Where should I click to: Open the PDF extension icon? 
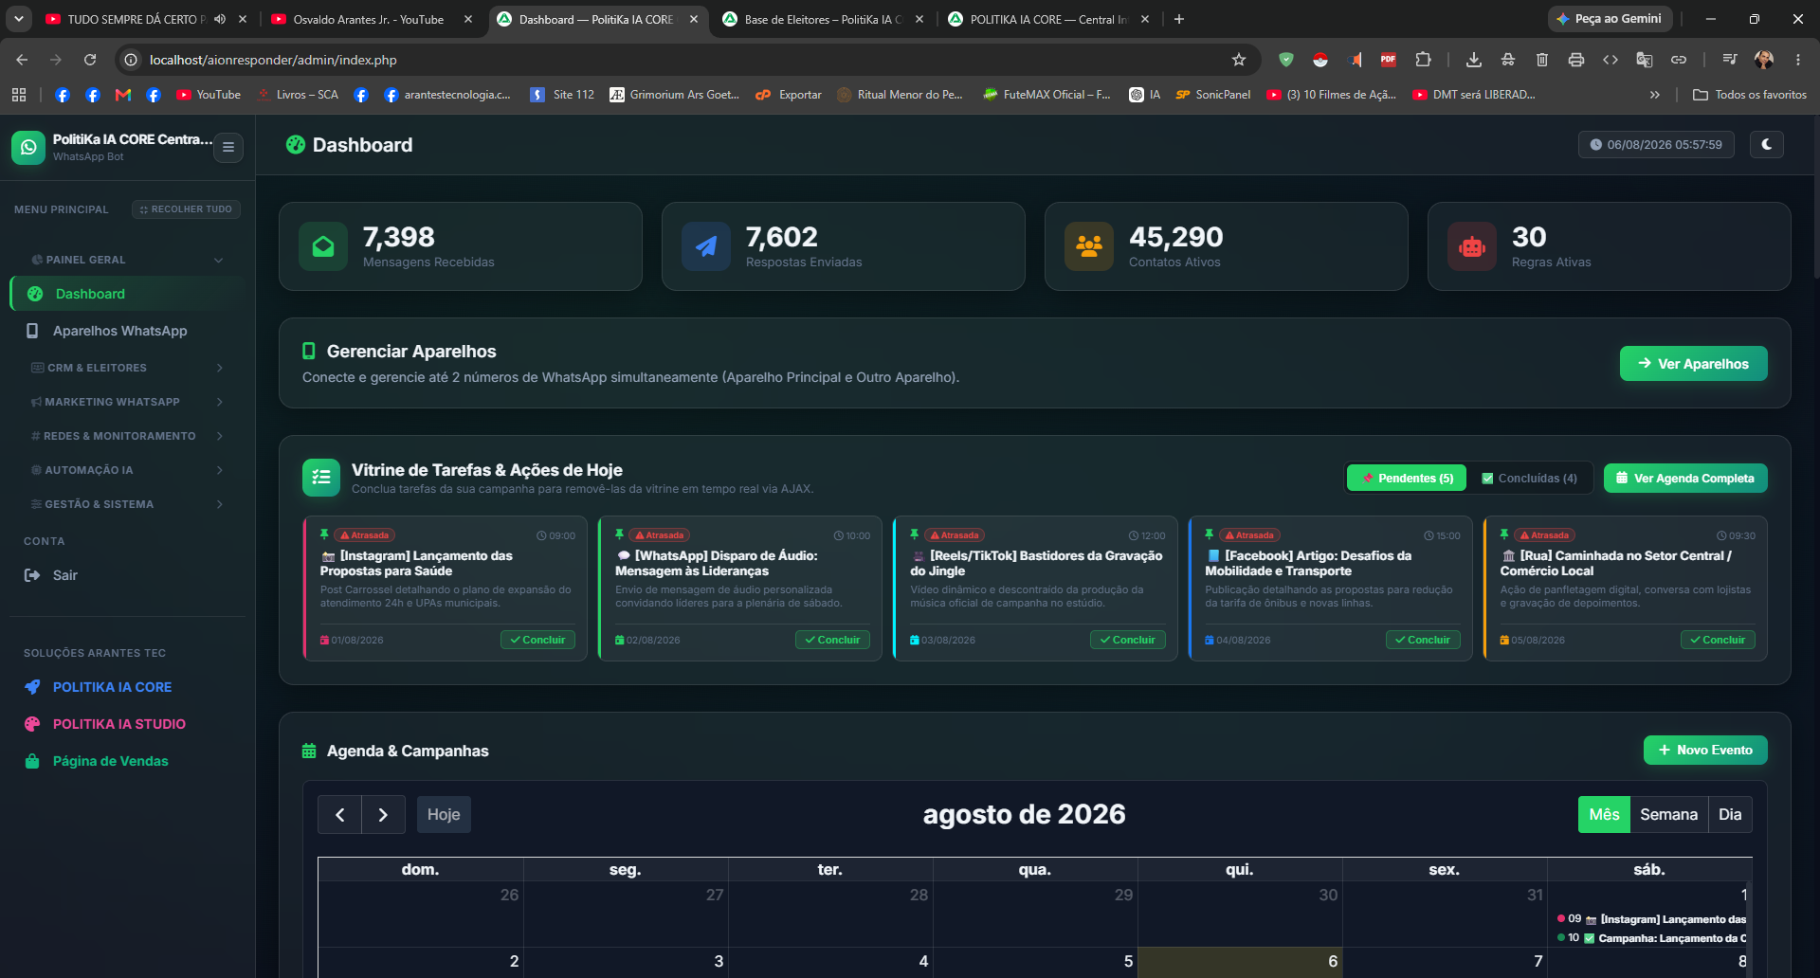tap(1388, 60)
